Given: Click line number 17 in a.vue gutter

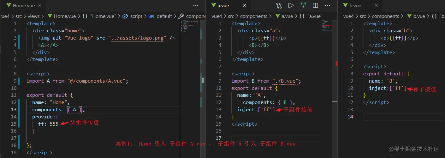Looking at the screenshot, I should [218, 138].
